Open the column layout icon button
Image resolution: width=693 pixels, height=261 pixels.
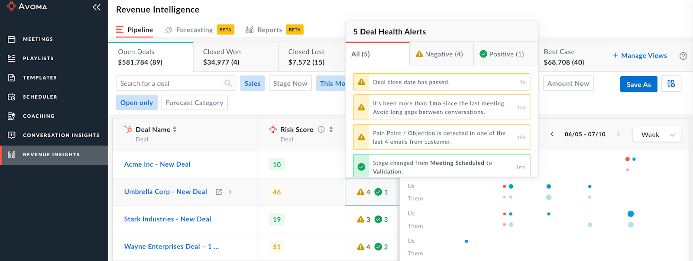[671, 84]
